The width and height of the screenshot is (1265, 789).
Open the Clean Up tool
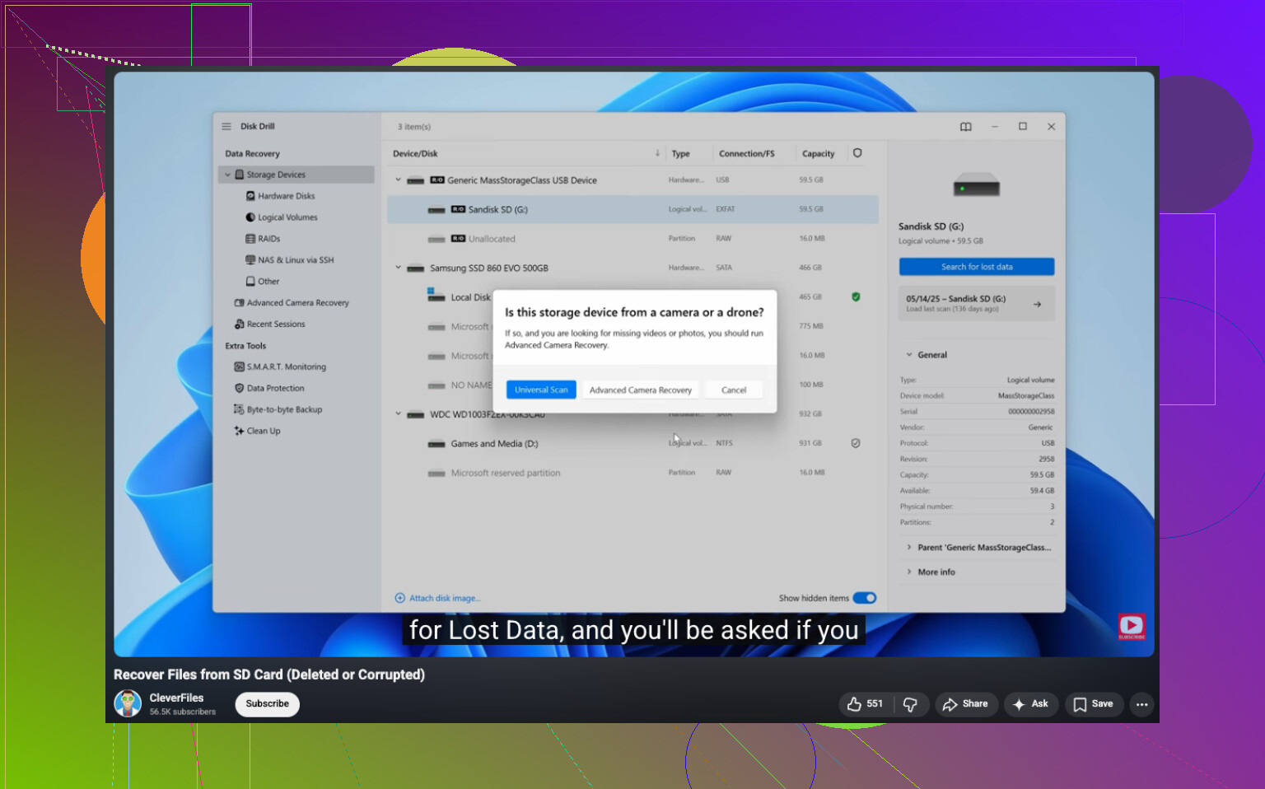tap(264, 432)
